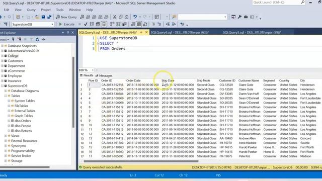Click the New Query button
The height and width of the screenshot is (181, 322).
(x=66, y=17)
